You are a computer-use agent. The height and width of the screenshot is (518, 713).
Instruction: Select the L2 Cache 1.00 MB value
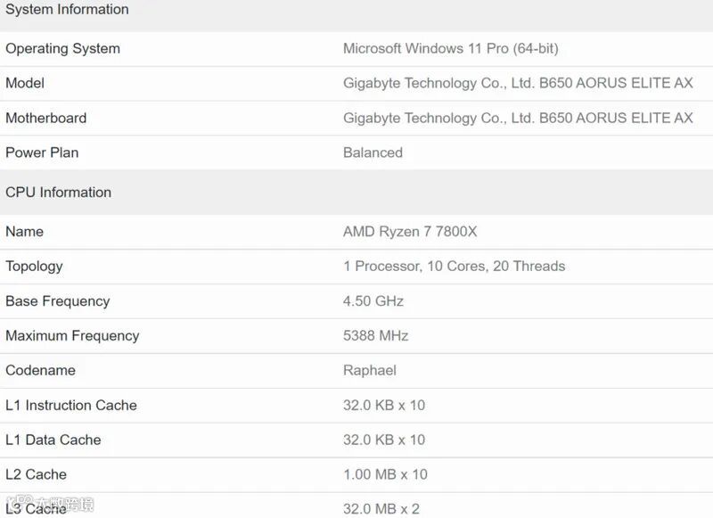[385, 474]
